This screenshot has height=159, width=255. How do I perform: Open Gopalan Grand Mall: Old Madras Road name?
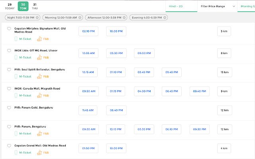[x=40, y=145]
